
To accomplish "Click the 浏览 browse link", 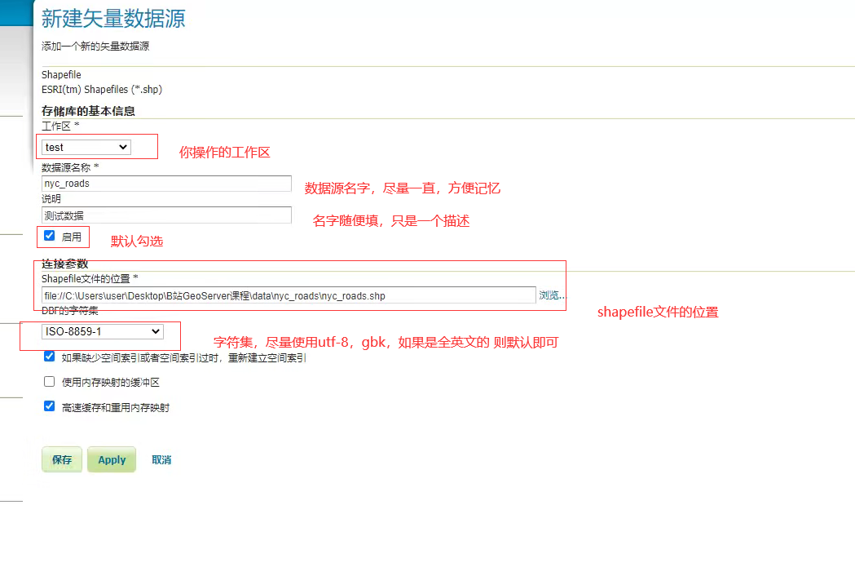I will 552,295.
